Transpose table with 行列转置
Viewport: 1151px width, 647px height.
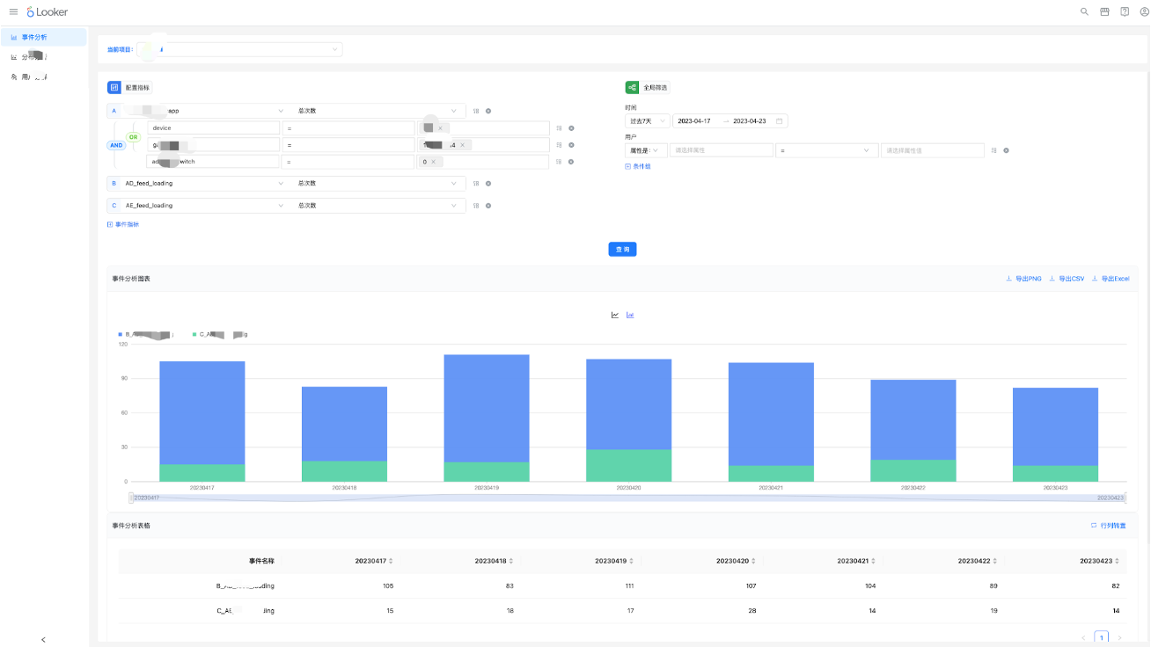point(1108,526)
